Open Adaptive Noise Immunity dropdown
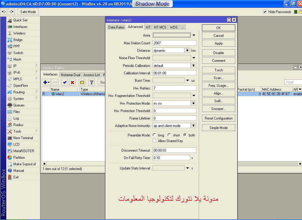 (x=194, y=126)
